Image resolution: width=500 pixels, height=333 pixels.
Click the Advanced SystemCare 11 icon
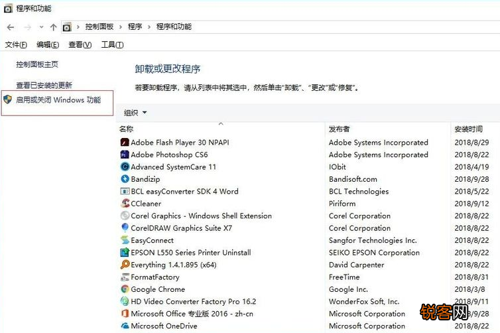coord(125,166)
